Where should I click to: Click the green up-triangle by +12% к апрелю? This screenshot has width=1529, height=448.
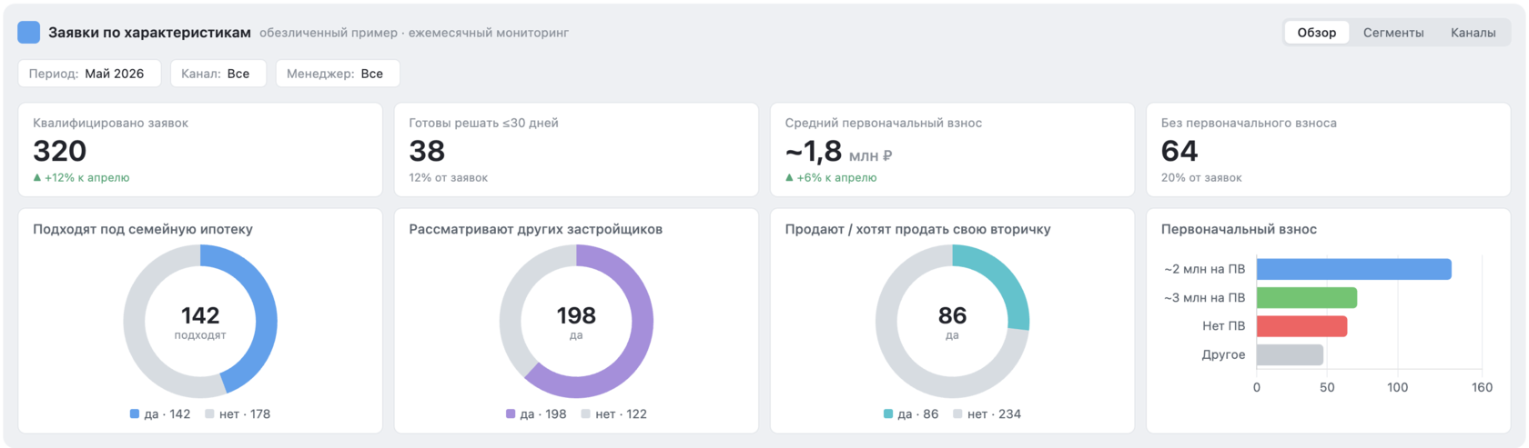click(x=37, y=177)
